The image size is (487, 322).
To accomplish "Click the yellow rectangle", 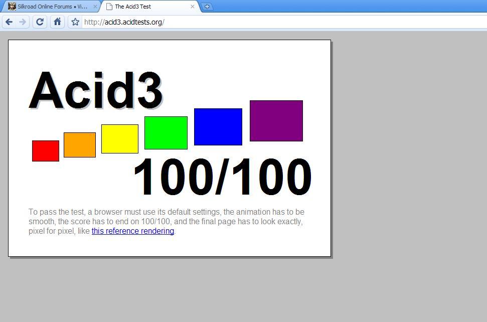I will pos(120,138).
